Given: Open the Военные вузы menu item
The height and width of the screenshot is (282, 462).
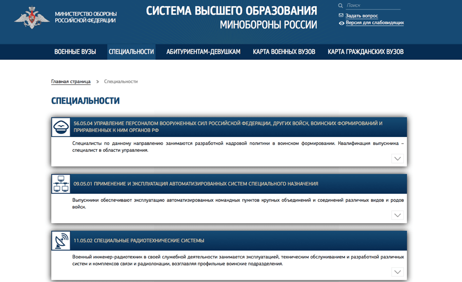Looking at the screenshot, I should (75, 52).
